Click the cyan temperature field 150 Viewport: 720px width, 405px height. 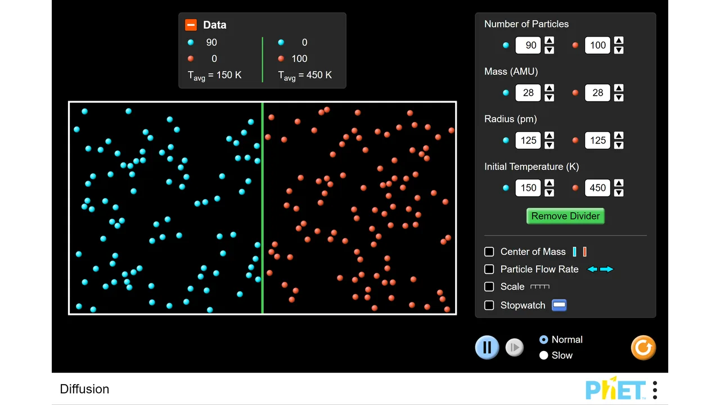[528, 187]
